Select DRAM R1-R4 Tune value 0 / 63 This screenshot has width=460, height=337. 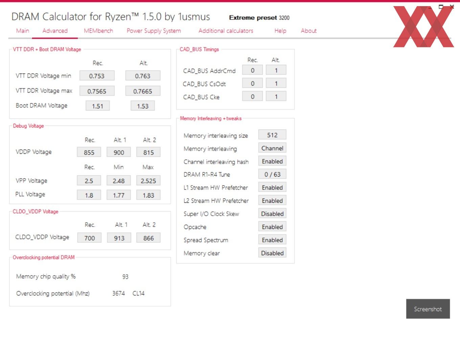272,174
